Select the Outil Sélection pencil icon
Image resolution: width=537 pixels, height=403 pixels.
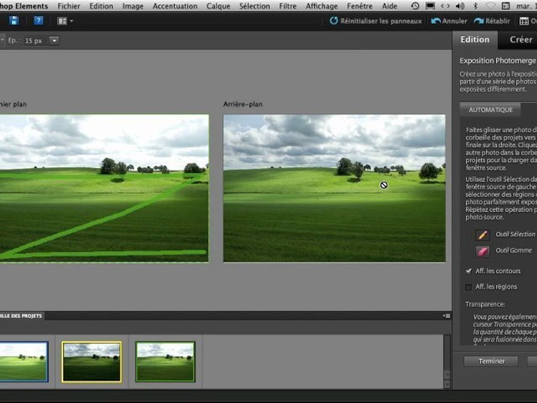(x=482, y=235)
